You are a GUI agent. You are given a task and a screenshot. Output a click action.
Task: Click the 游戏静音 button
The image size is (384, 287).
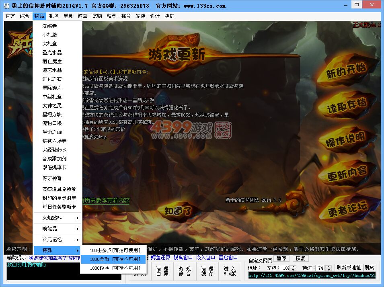185,271
